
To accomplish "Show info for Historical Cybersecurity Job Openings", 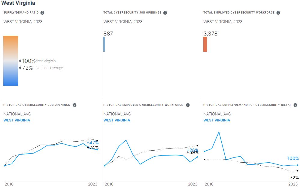I will point(74,105).
